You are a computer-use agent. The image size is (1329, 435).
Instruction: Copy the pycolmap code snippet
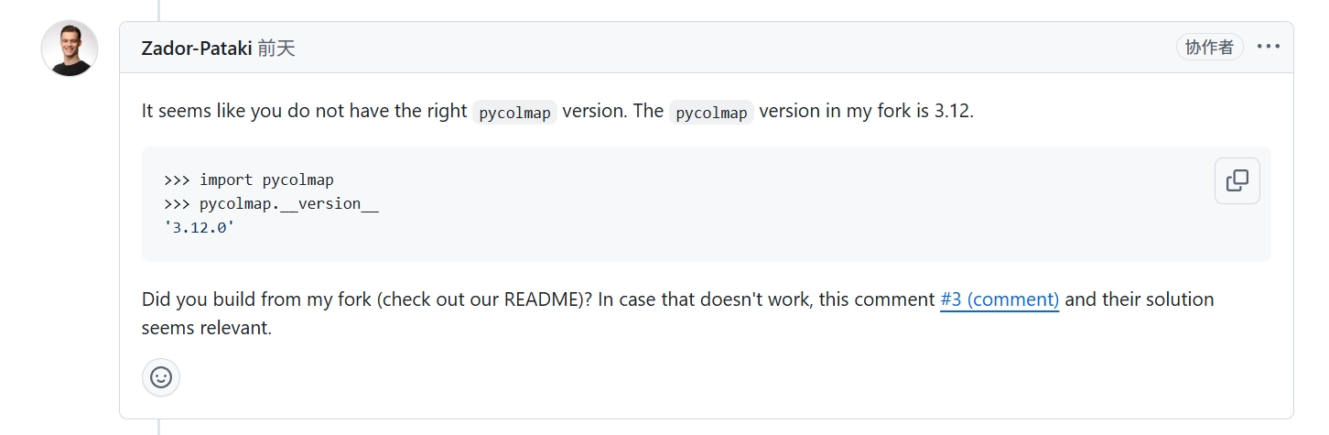1237,180
